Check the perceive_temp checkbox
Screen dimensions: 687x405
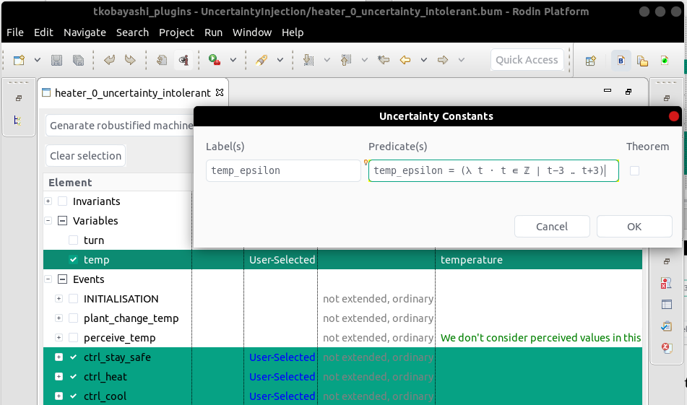click(73, 338)
